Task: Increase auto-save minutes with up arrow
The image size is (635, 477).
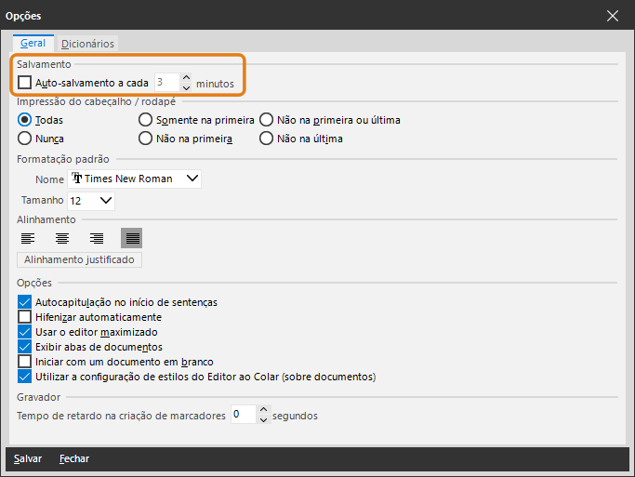Action: [x=186, y=78]
